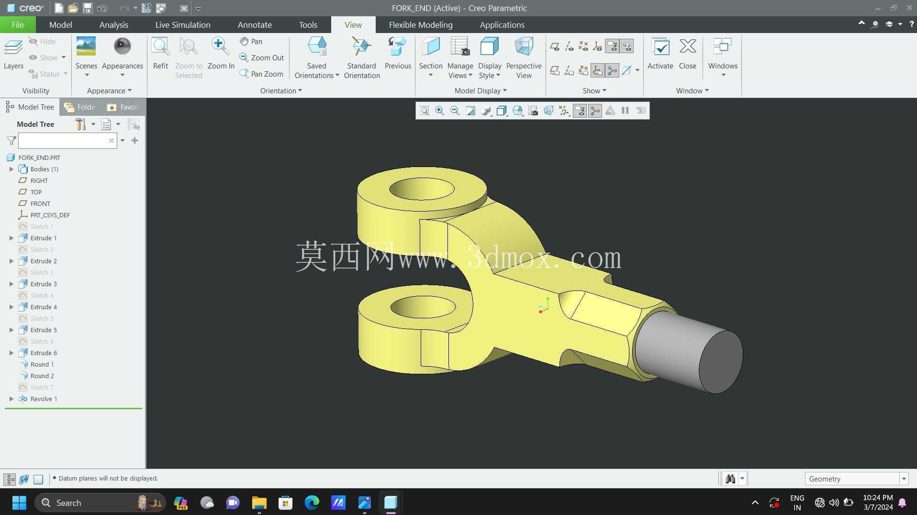Open the Model Display group dropdown
Image resolution: width=917 pixels, height=515 pixels.
[x=481, y=90]
